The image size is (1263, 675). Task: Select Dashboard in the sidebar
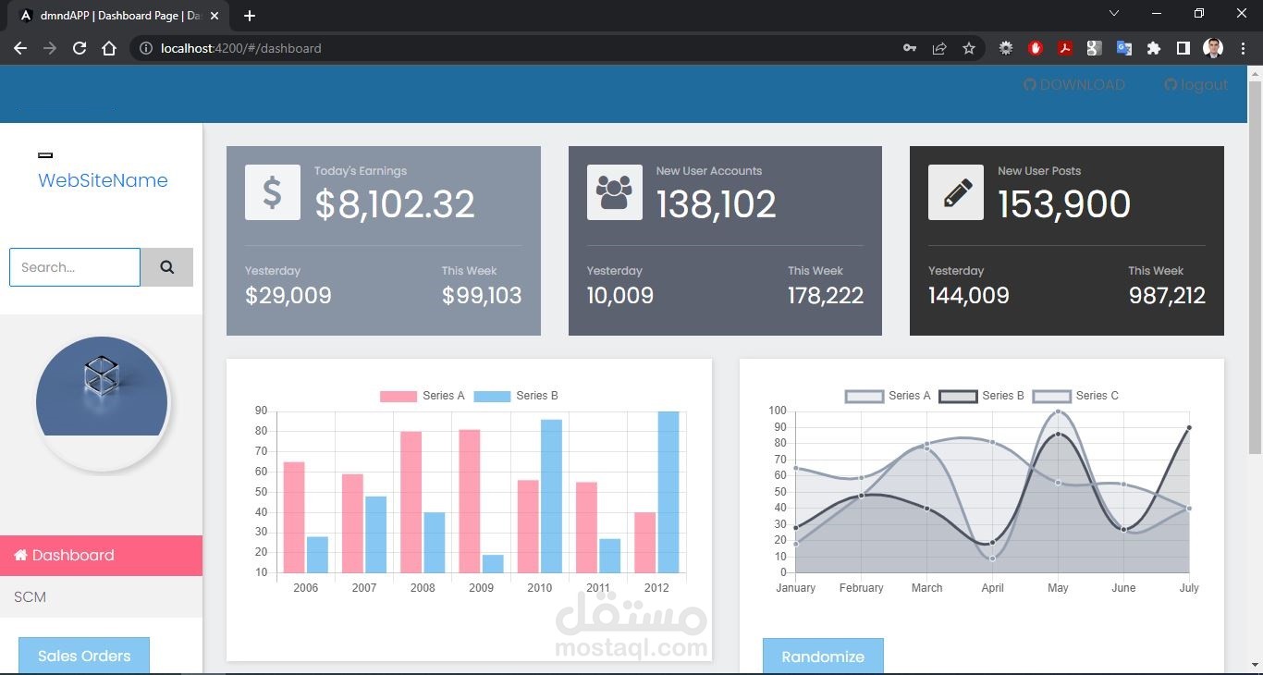click(101, 556)
